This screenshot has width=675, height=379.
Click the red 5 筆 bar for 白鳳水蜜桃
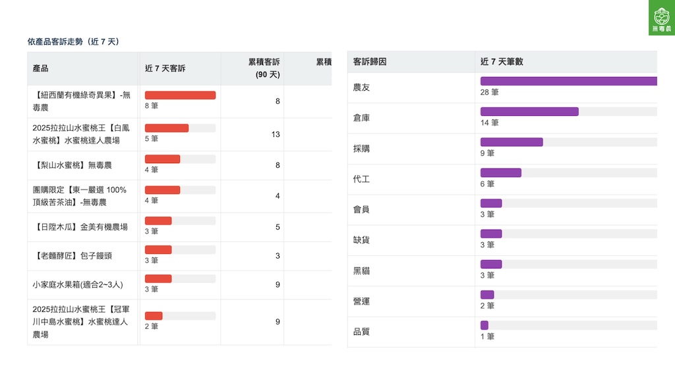coord(167,128)
